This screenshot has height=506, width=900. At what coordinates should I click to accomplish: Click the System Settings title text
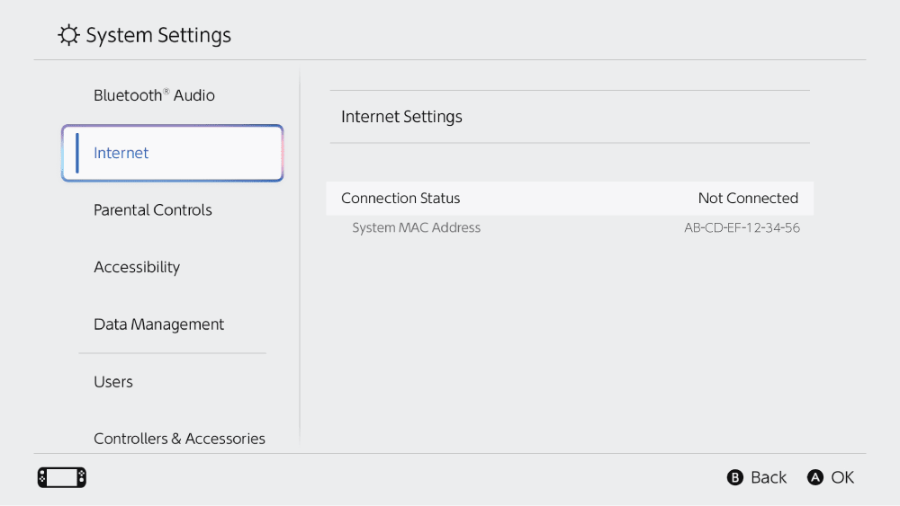point(158,35)
